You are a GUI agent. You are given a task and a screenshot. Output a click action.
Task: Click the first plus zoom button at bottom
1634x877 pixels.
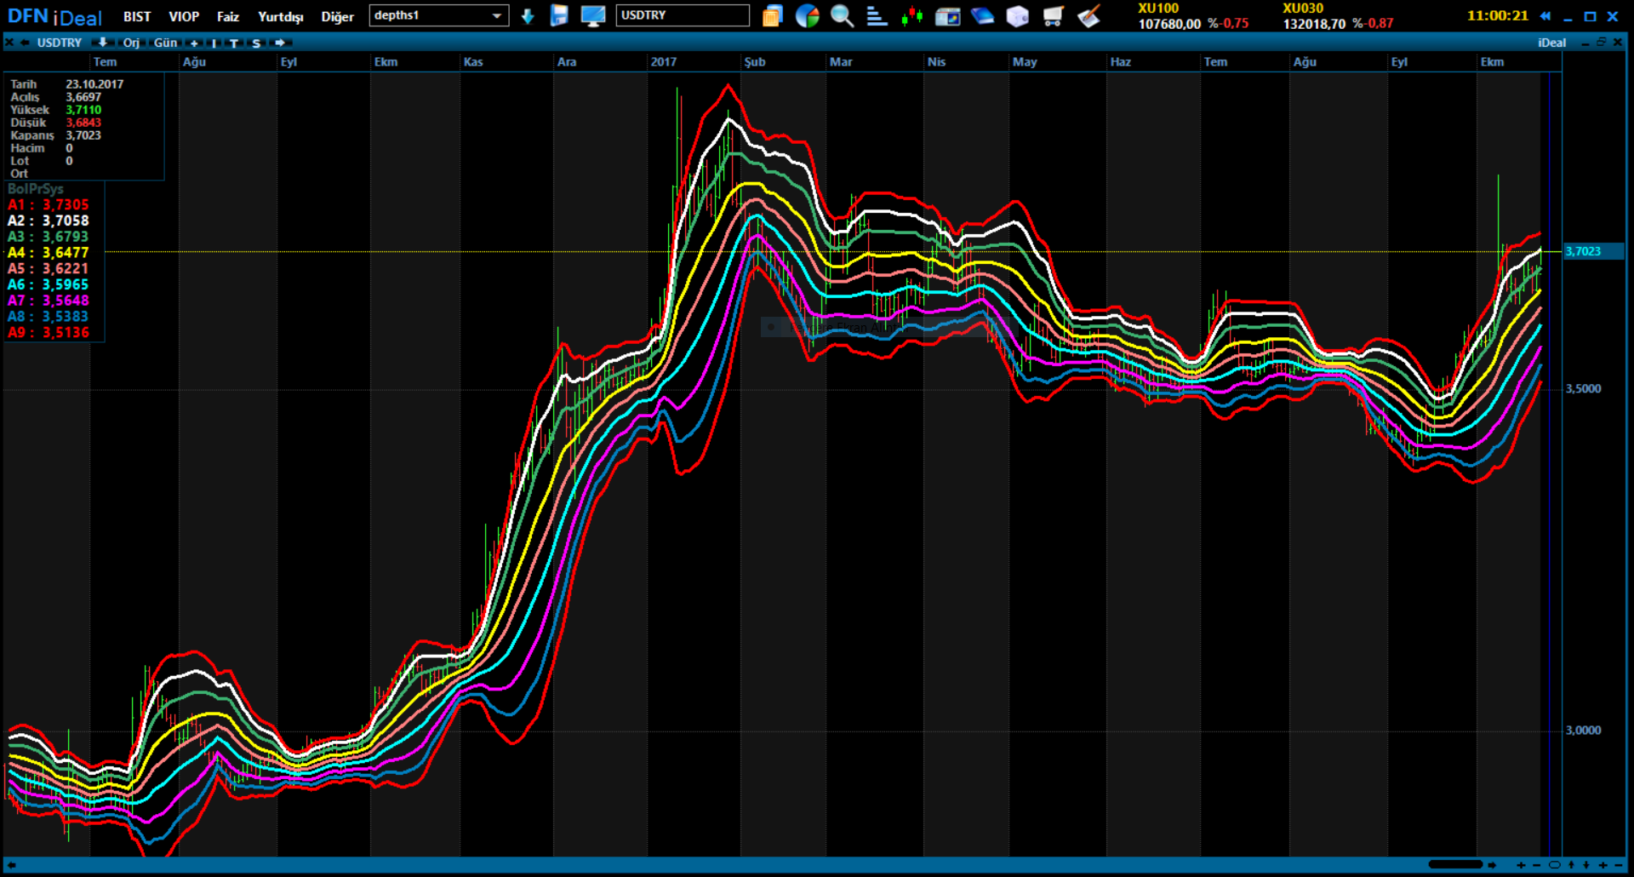1521,865
